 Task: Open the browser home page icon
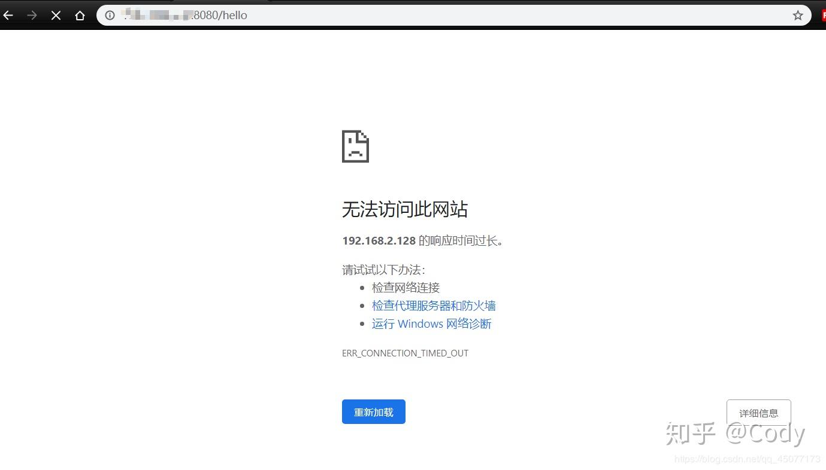80,15
